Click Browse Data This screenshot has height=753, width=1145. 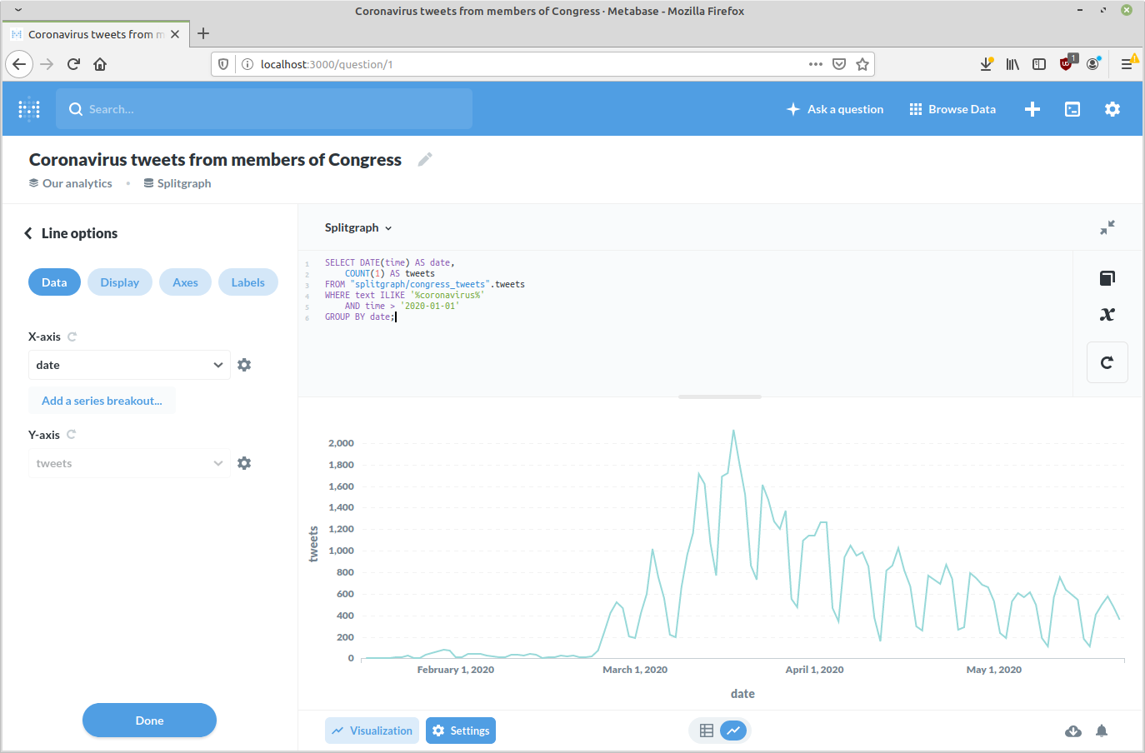tap(952, 109)
